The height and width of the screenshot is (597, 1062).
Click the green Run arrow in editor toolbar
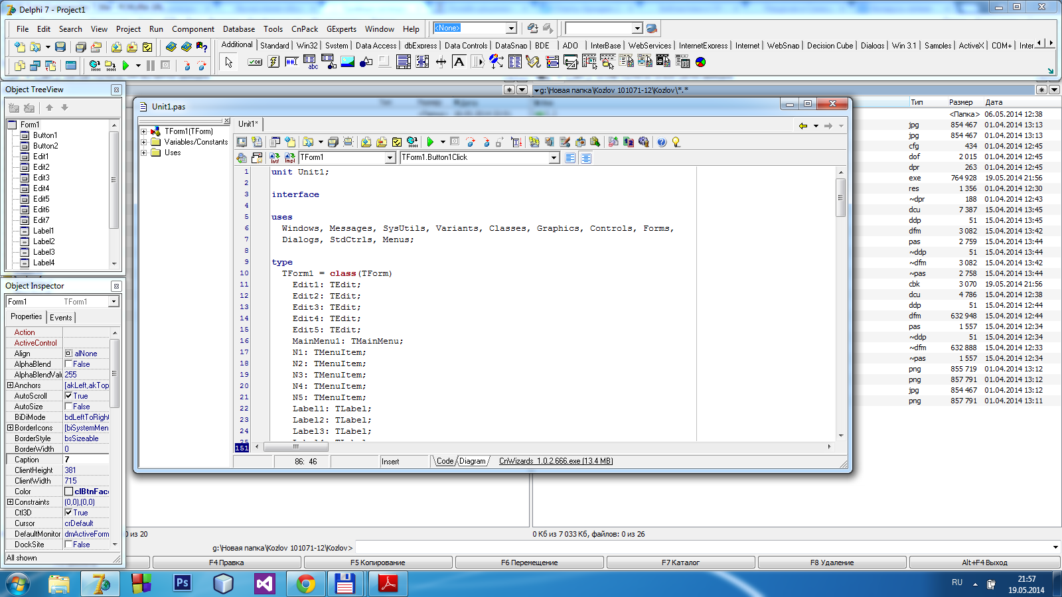click(x=430, y=142)
